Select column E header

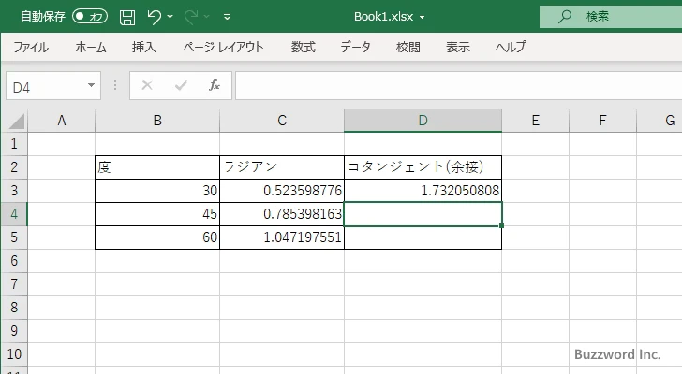536,121
